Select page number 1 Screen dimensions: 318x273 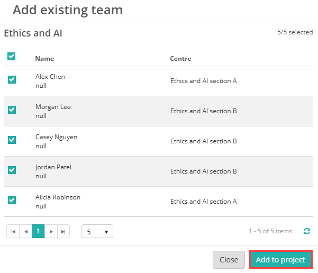[x=38, y=231]
